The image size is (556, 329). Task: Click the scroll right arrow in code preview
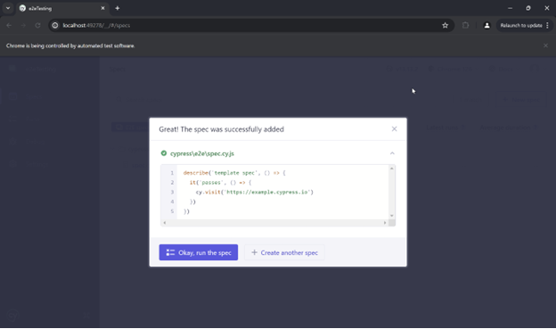[x=385, y=223]
